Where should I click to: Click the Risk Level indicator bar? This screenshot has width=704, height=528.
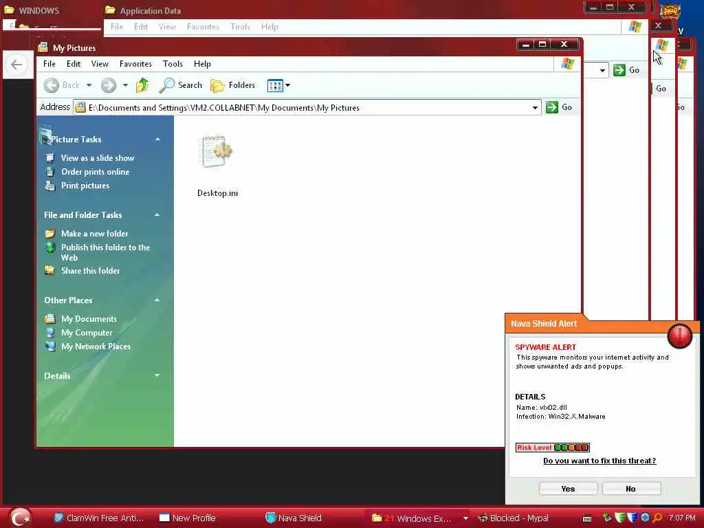552,447
